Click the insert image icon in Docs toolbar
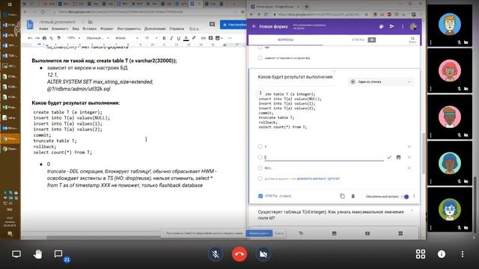Viewport: 479px width, 269px height. 218,38
